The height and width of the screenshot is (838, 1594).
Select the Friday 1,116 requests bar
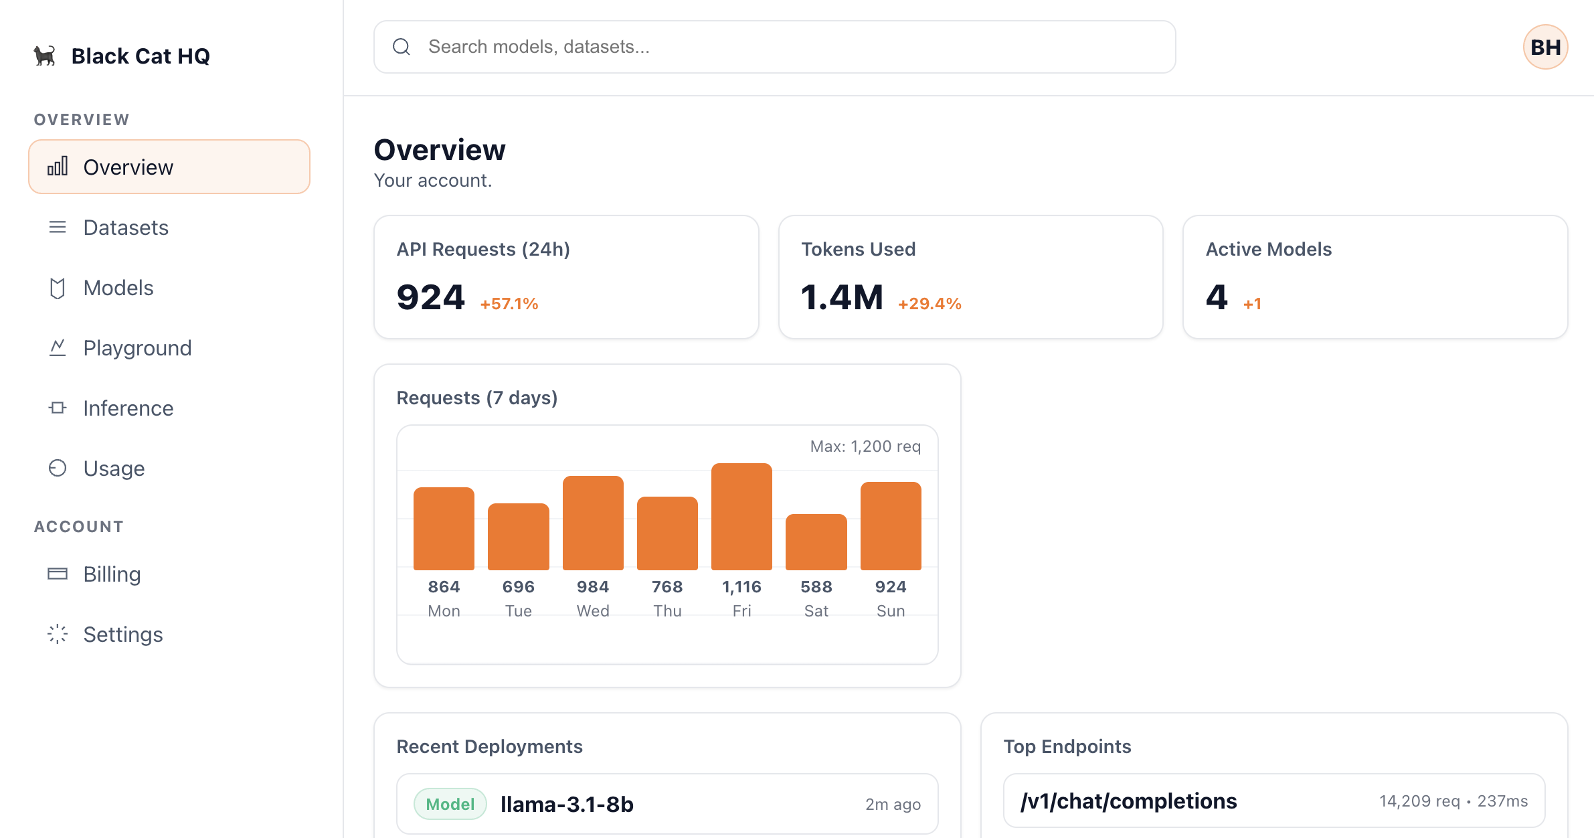[x=741, y=517]
